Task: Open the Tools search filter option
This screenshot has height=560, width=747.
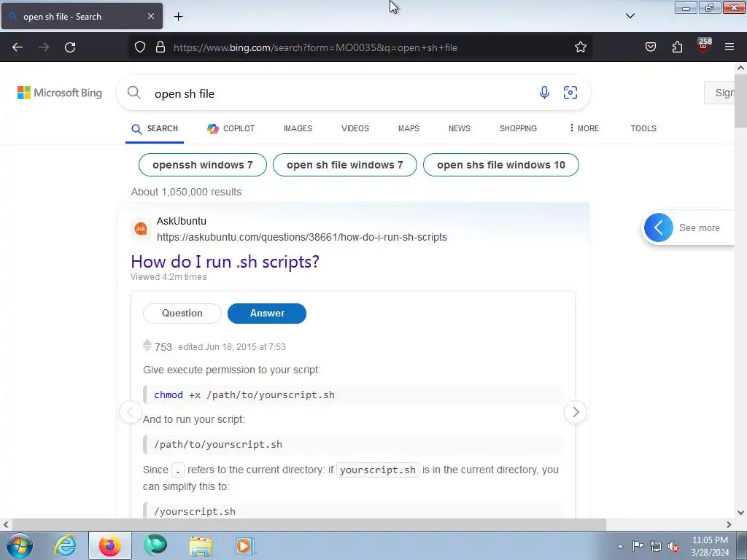Action: click(643, 128)
